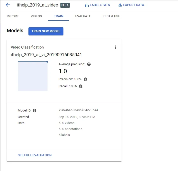Open Label Stats bar chart icon
The image size is (178, 171).
pyautogui.click(x=87, y=5)
